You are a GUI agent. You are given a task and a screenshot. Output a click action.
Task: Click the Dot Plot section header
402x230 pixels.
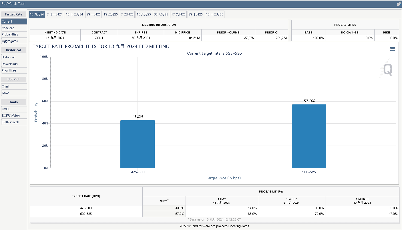click(13, 79)
